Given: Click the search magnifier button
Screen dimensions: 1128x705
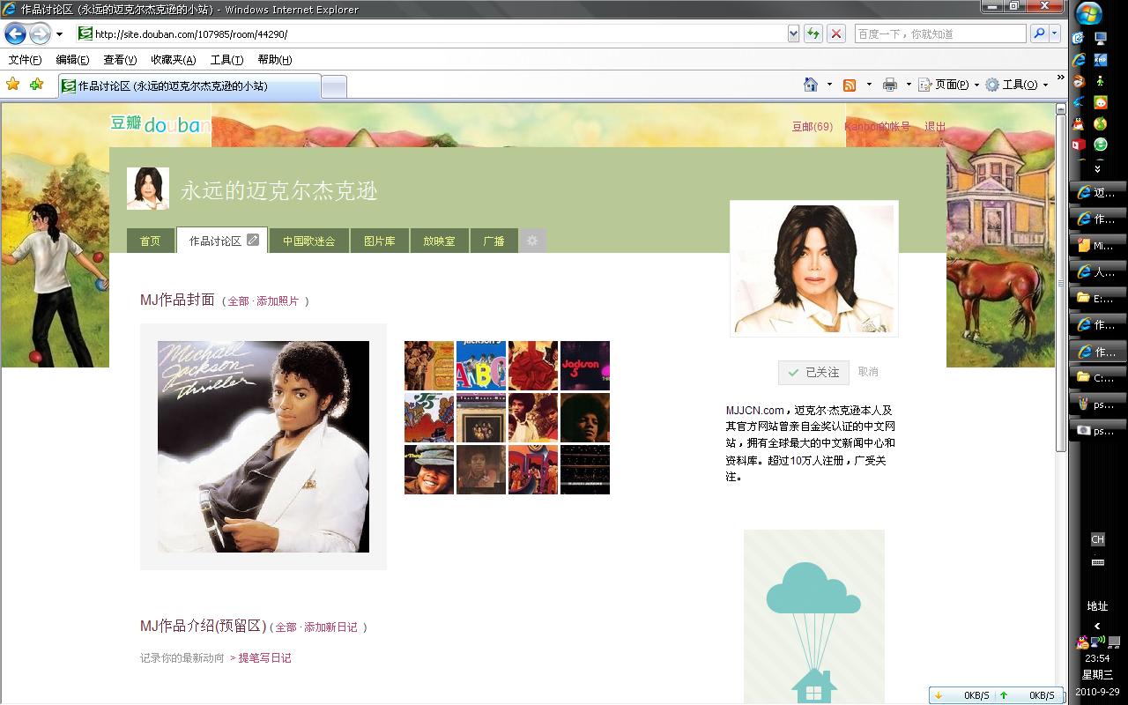Looking at the screenshot, I should [x=1038, y=33].
